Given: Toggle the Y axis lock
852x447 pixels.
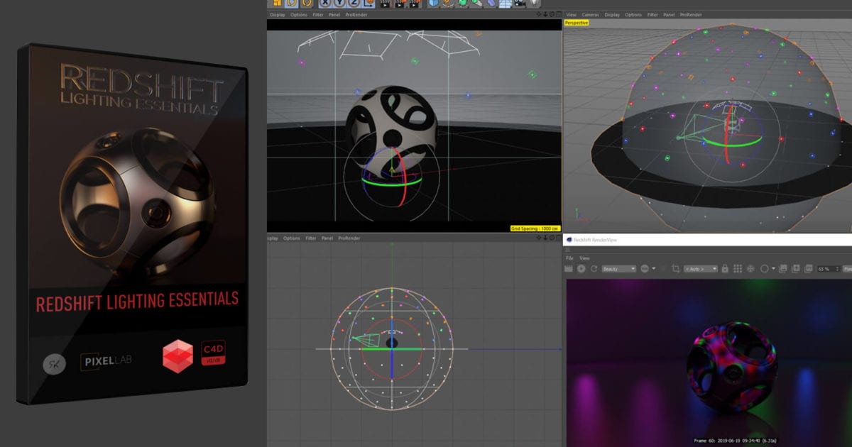Looking at the screenshot, I should click(339, 5).
